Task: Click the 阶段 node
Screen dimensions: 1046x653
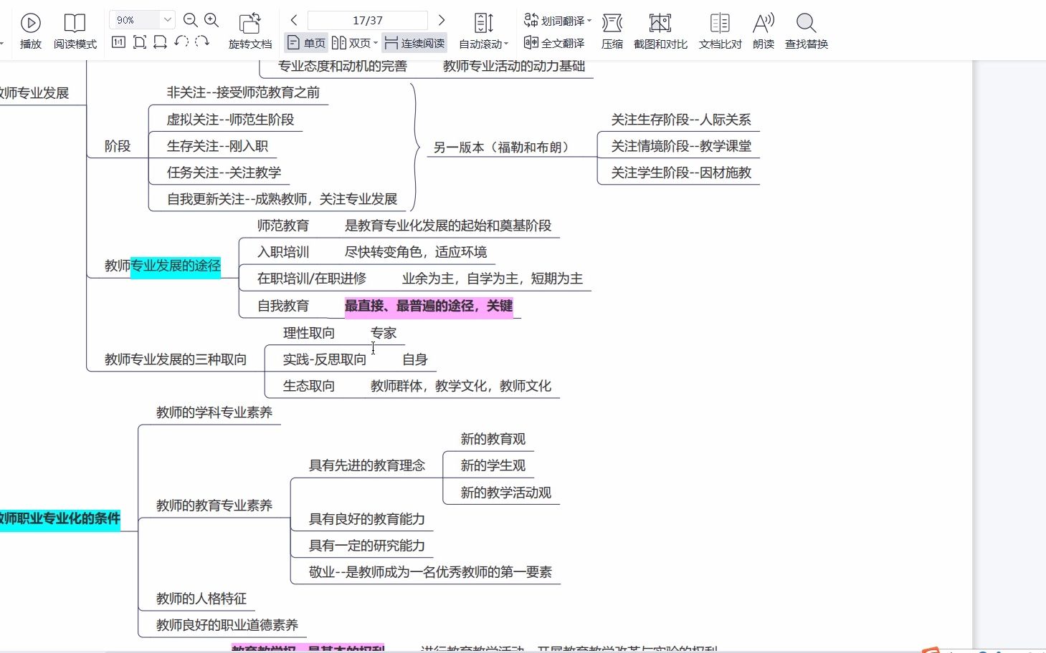Action: point(118,146)
